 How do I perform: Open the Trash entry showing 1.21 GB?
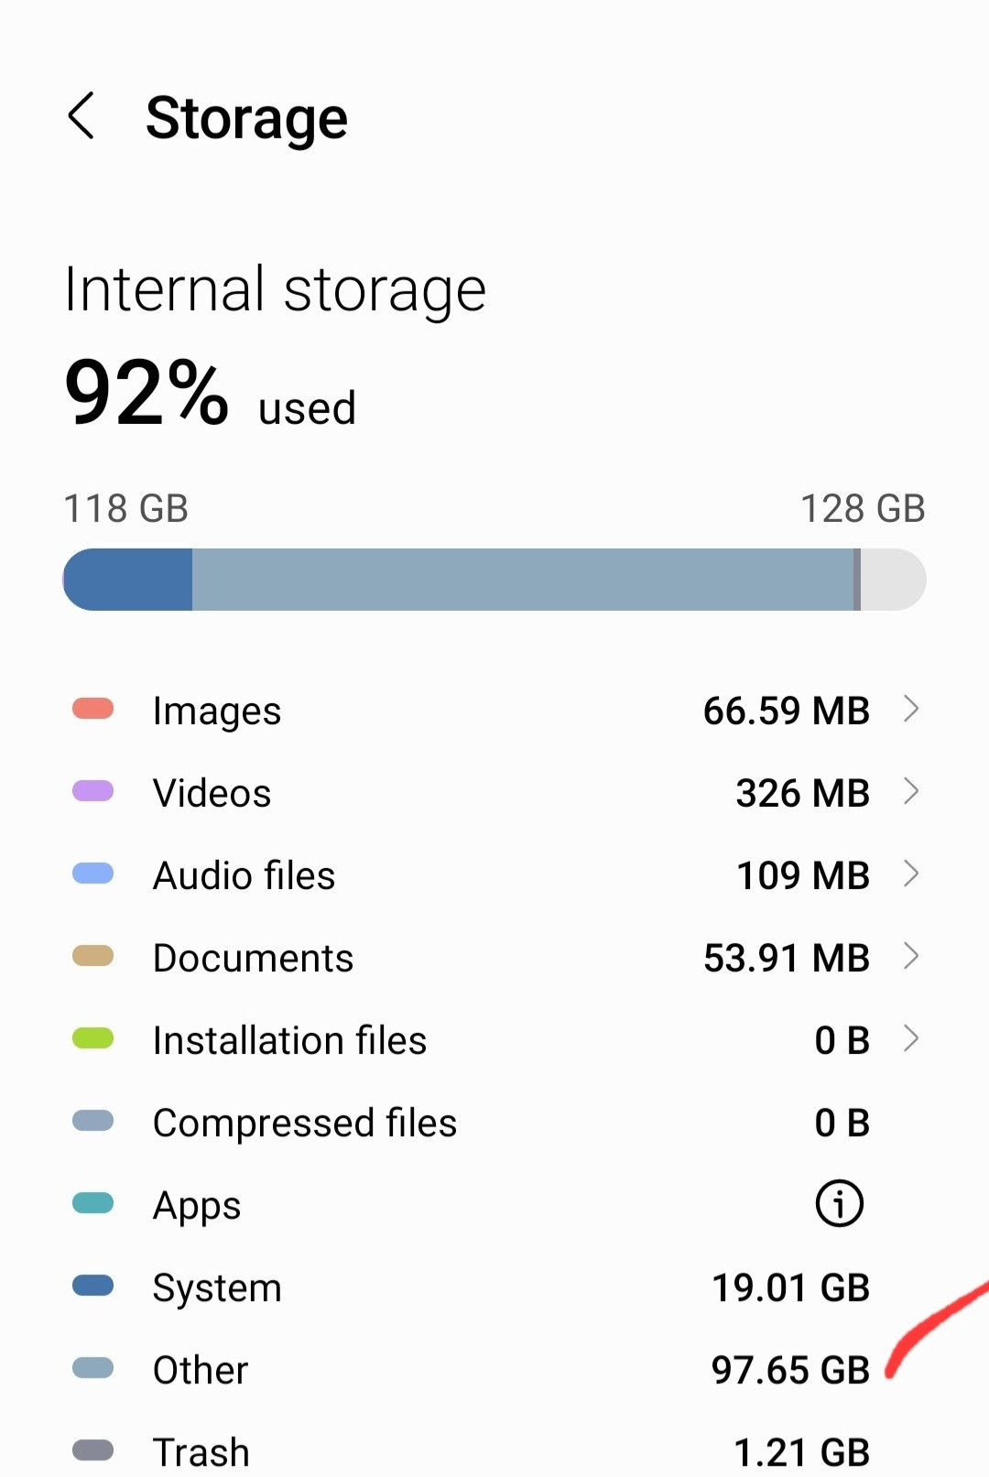click(494, 1451)
